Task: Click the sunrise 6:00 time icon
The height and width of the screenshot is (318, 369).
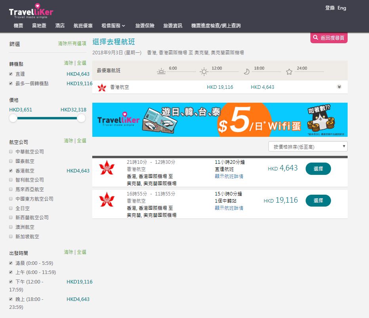Action: 161,71
